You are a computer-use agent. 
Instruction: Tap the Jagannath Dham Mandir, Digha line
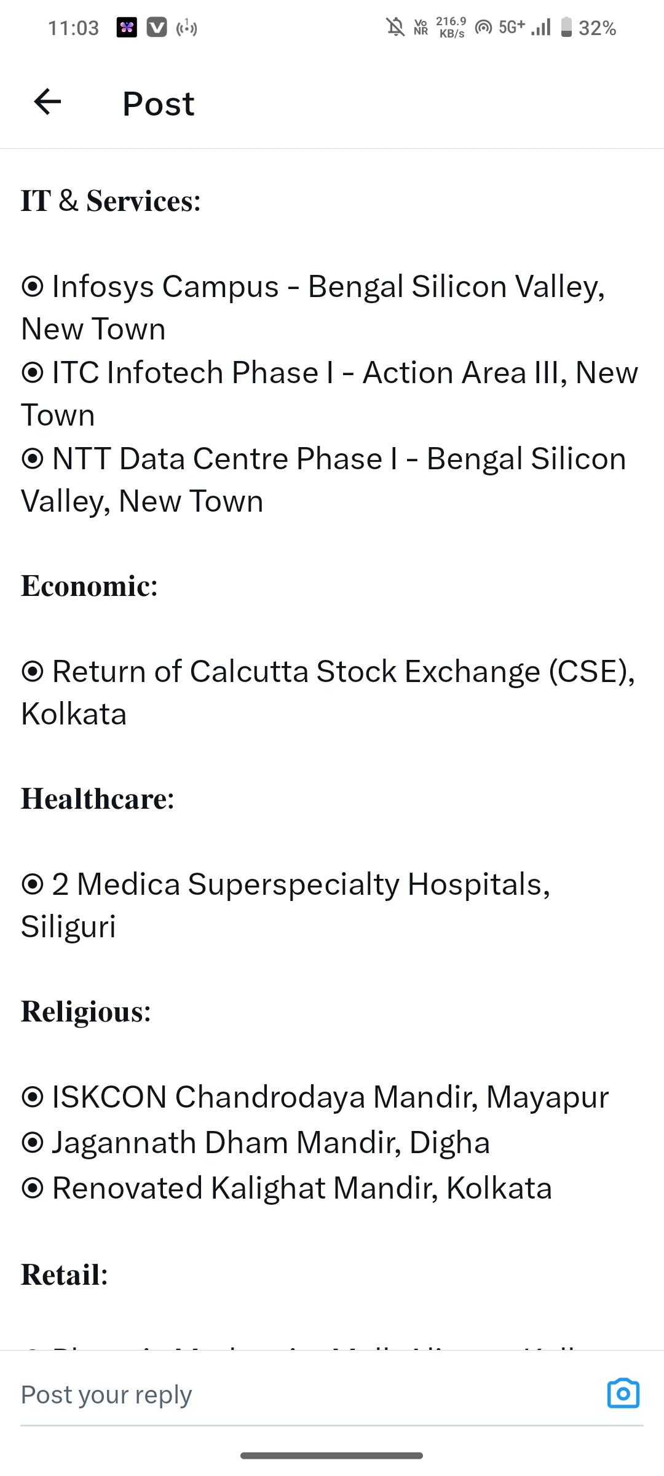pos(271,1143)
